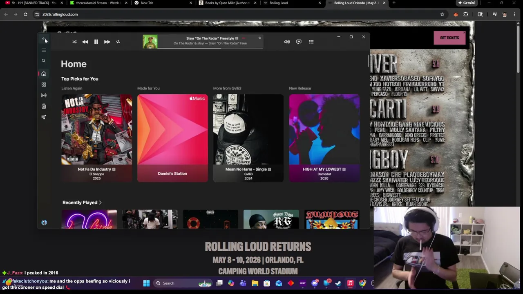Switch to the New Tab browser tab
The height and width of the screenshot is (294, 523).
pyautogui.click(x=163, y=3)
